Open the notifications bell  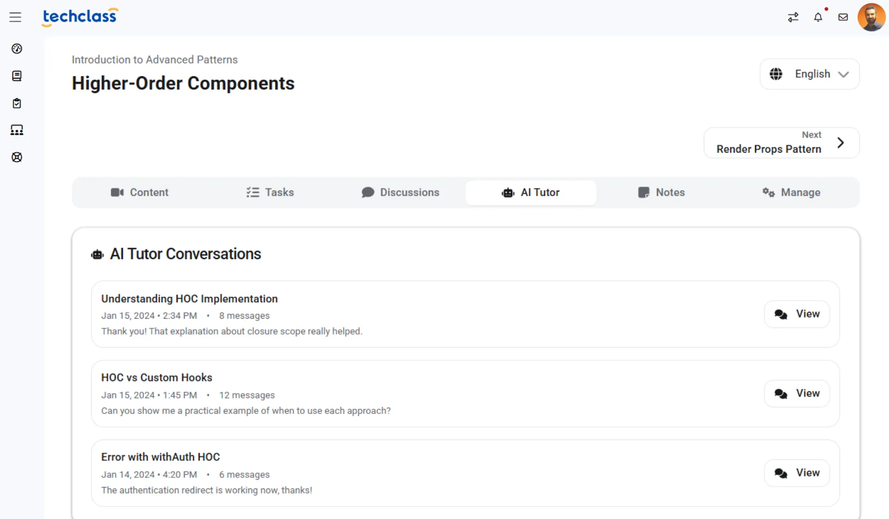[818, 17]
